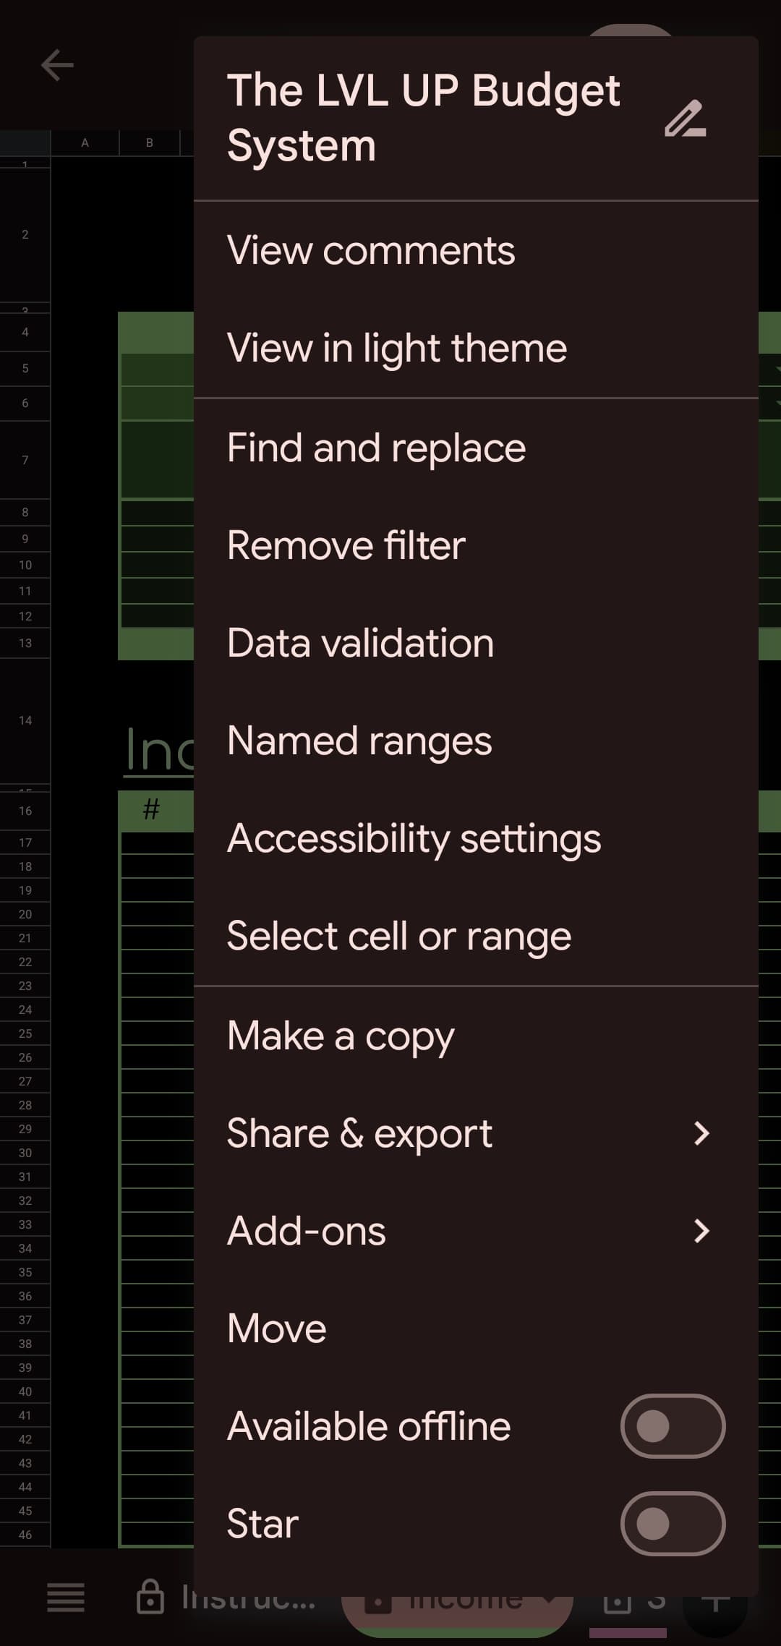Screen dimensions: 781x1646
Task: Open the all sheets list icon
Action: pos(66,1597)
